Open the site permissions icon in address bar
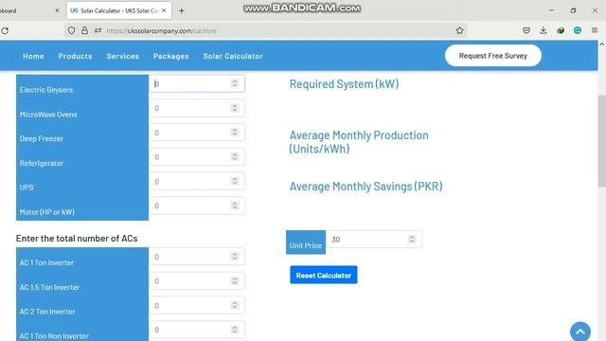This screenshot has width=606, height=341. [98, 30]
